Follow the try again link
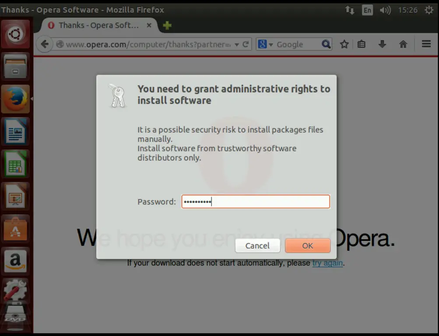The width and height of the screenshot is (439, 336). pos(327,263)
